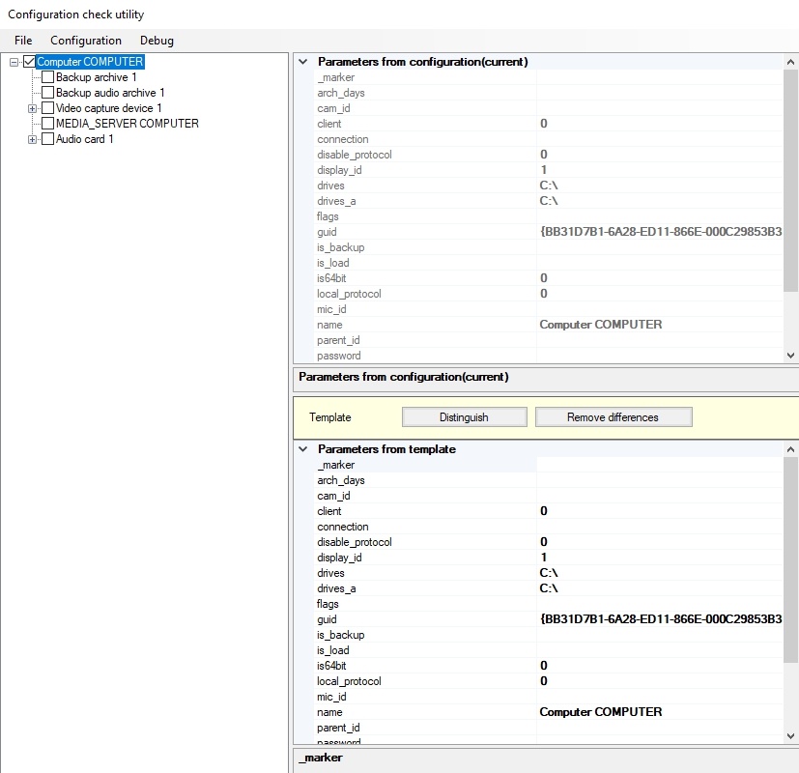This screenshot has width=799, height=773.
Task: Collapse the Parameters from template section
Action: (x=304, y=449)
